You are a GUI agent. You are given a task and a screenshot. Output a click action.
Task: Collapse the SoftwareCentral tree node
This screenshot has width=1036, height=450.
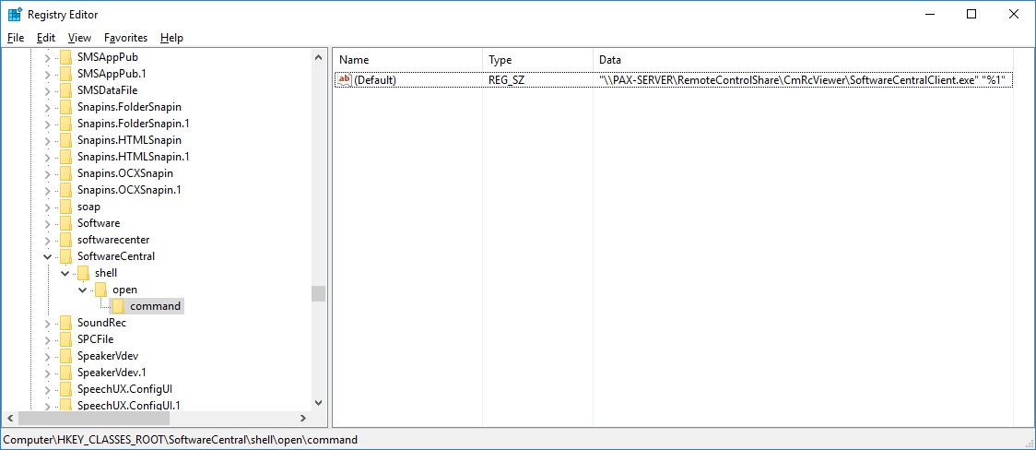(x=48, y=256)
